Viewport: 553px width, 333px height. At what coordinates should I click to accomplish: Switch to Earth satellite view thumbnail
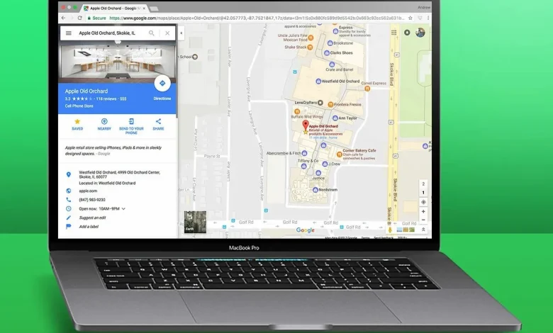(195, 222)
